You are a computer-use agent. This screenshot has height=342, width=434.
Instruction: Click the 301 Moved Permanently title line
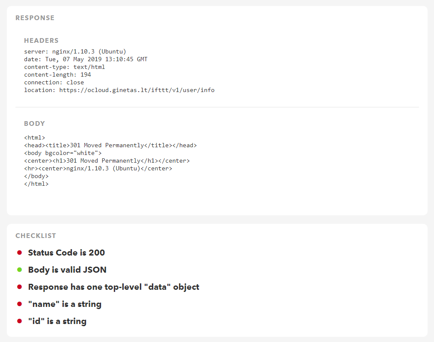tap(110, 146)
